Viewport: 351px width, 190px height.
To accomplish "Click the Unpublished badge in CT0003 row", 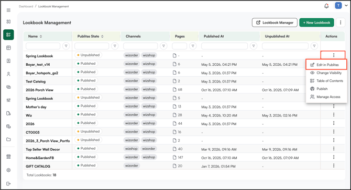I will pos(88,132).
